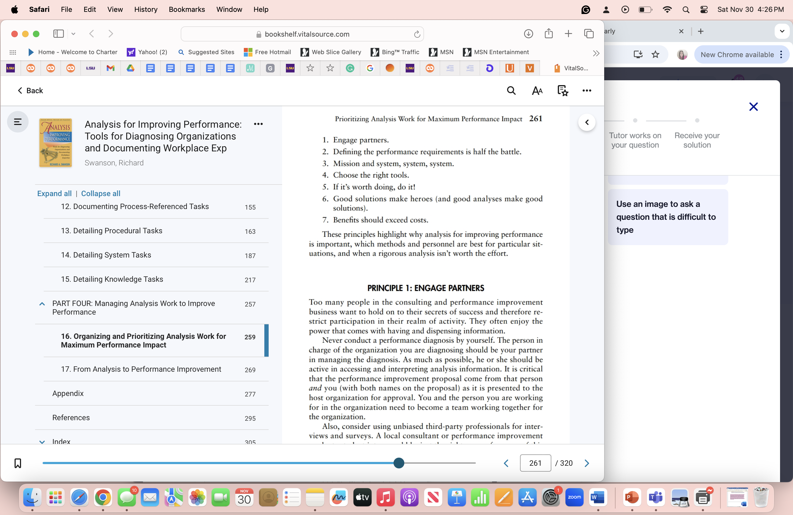Viewport: 793px width, 515px height.
Task: Hide the tutor side panel with the arrow
Action: [587, 122]
